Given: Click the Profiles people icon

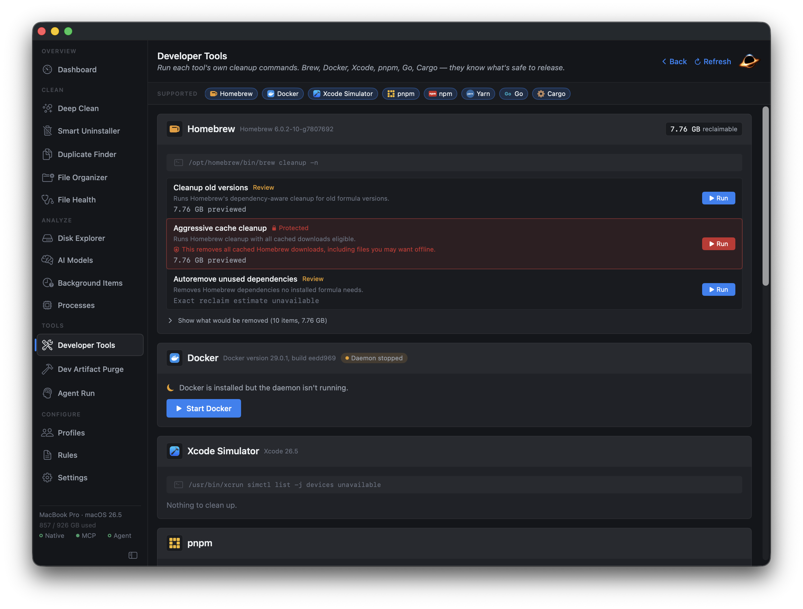Looking at the screenshot, I should tap(48, 433).
